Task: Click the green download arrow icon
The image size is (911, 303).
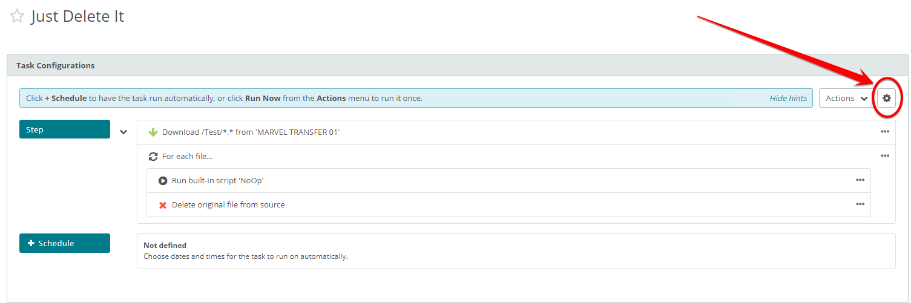Action: pyautogui.click(x=153, y=132)
